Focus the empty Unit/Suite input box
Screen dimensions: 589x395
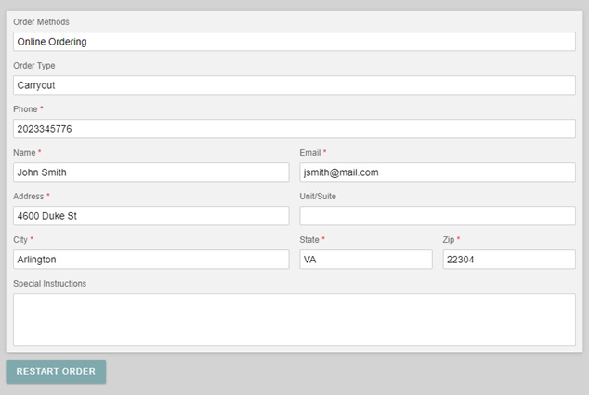point(437,216)
